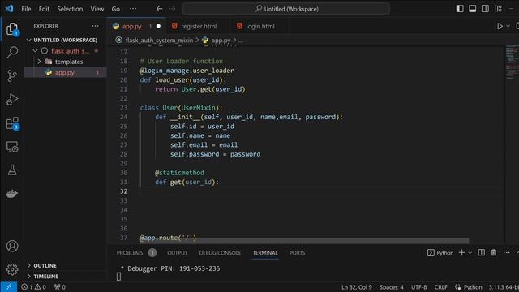Screen dimensions: 519x292
Task: Open the Explorer view in activity bar
Action: click(12, 29)
